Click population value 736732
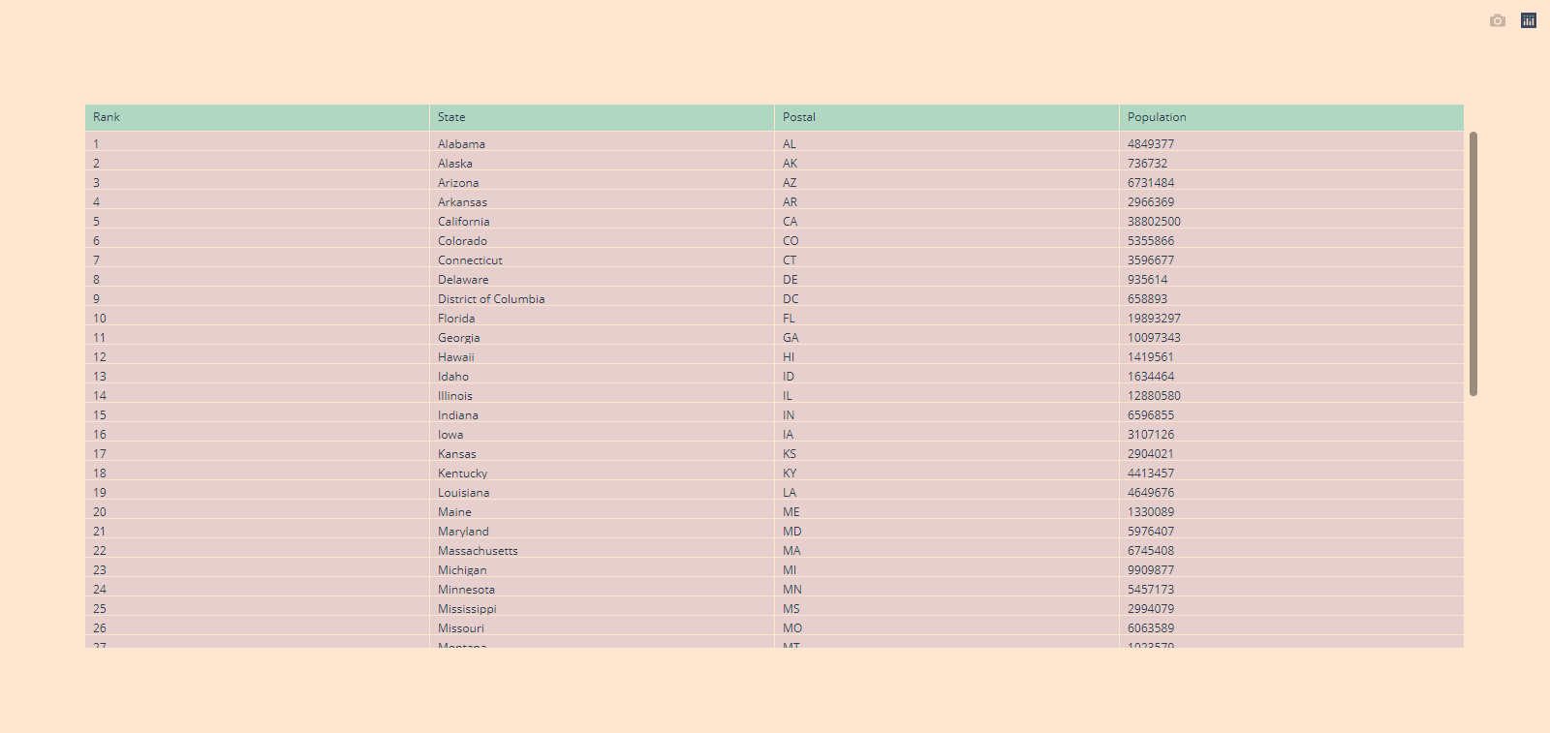The image size is (1550, 733). coord(1148,164)
